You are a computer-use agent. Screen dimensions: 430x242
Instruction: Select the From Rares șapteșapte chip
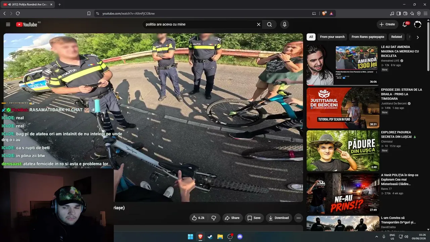[368, 37]
